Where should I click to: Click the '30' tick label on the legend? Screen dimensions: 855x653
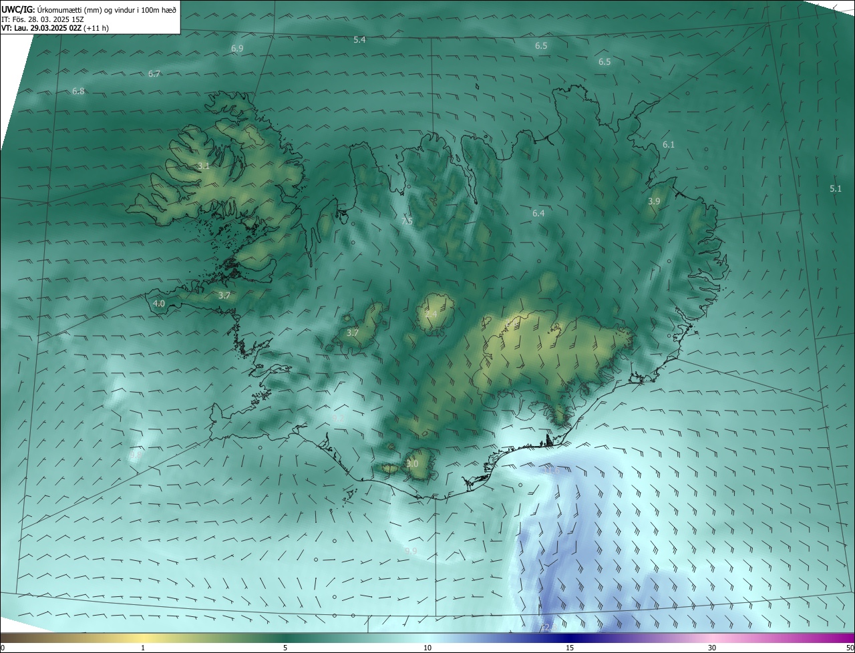pyautogui.click(x=712, y=648)
